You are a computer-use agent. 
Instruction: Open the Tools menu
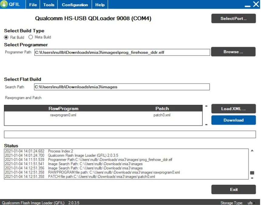(49, 5)
